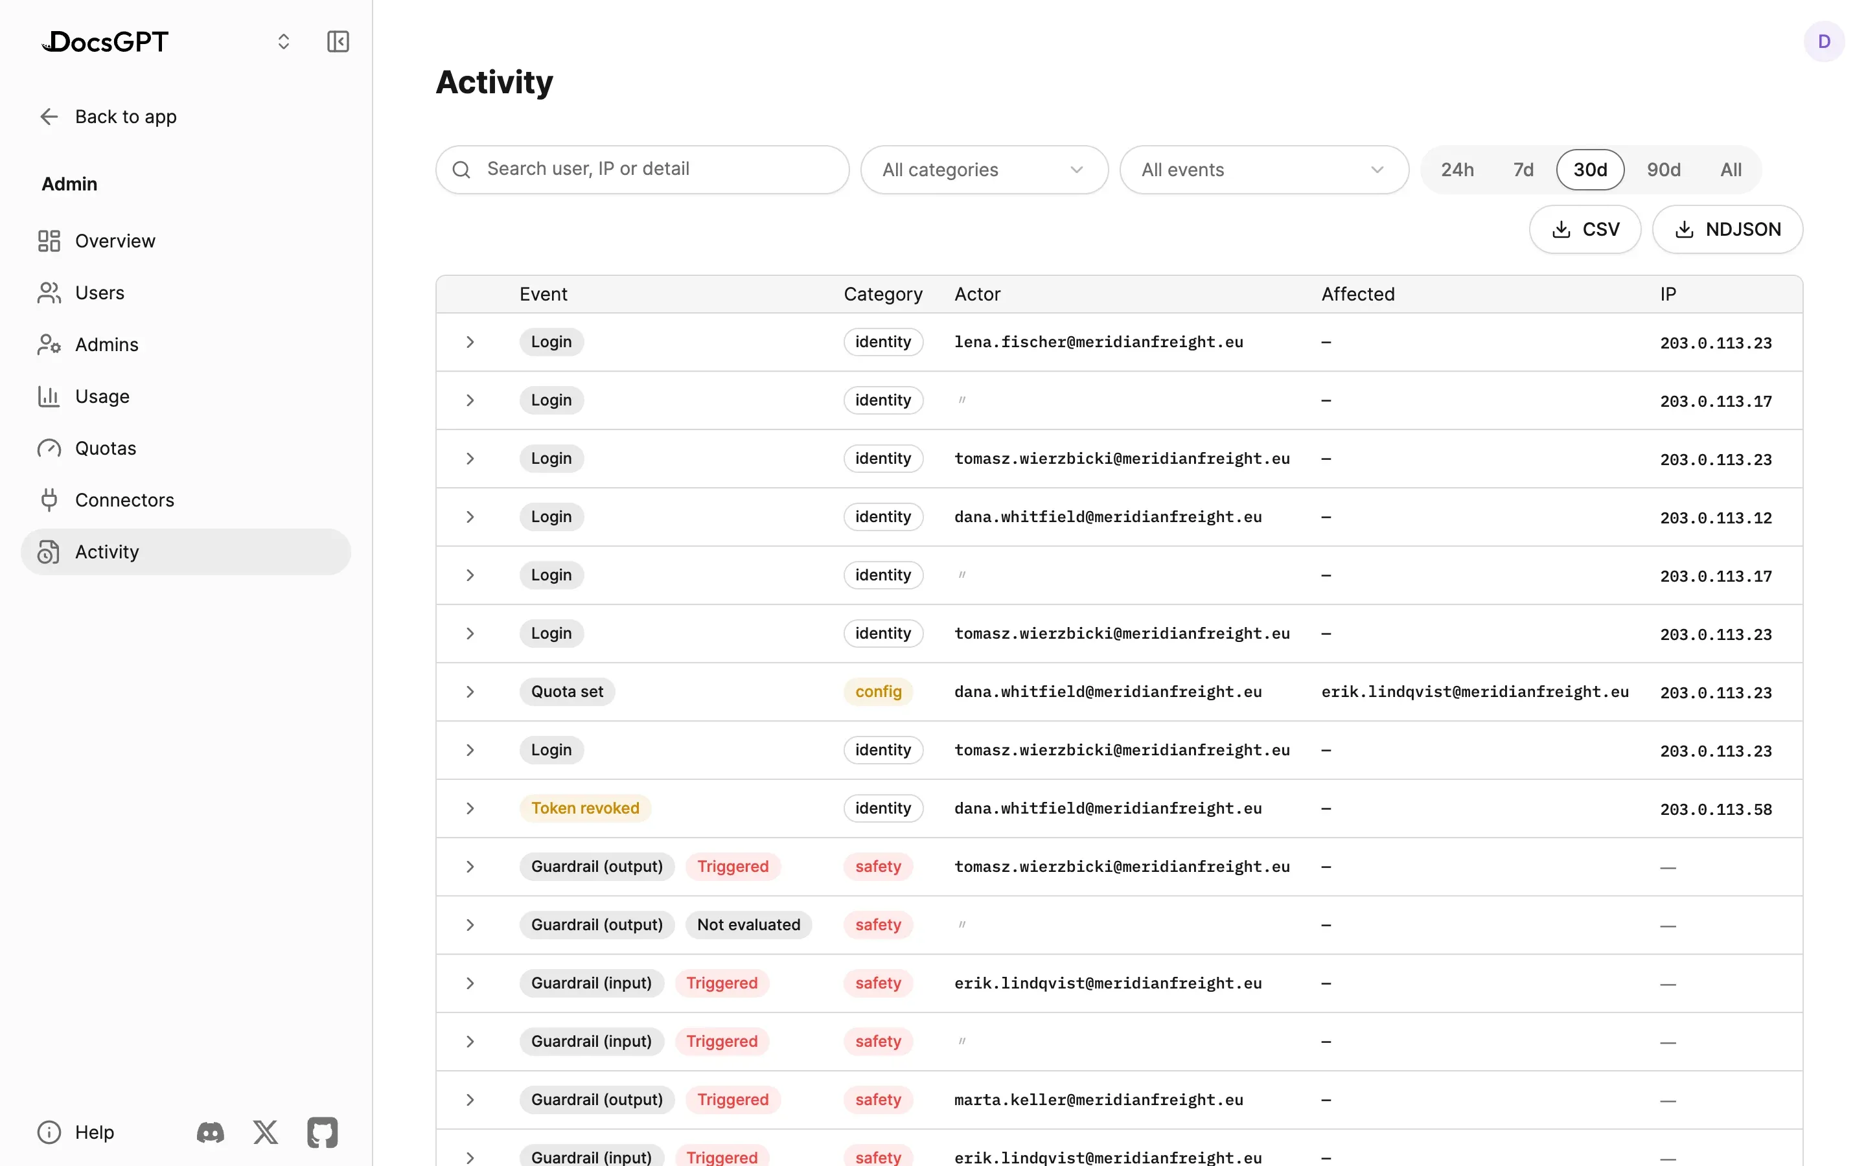Click the Token revoked event badge
The width and height of the screenshot is (1866, 1166).
coord(585,808)
